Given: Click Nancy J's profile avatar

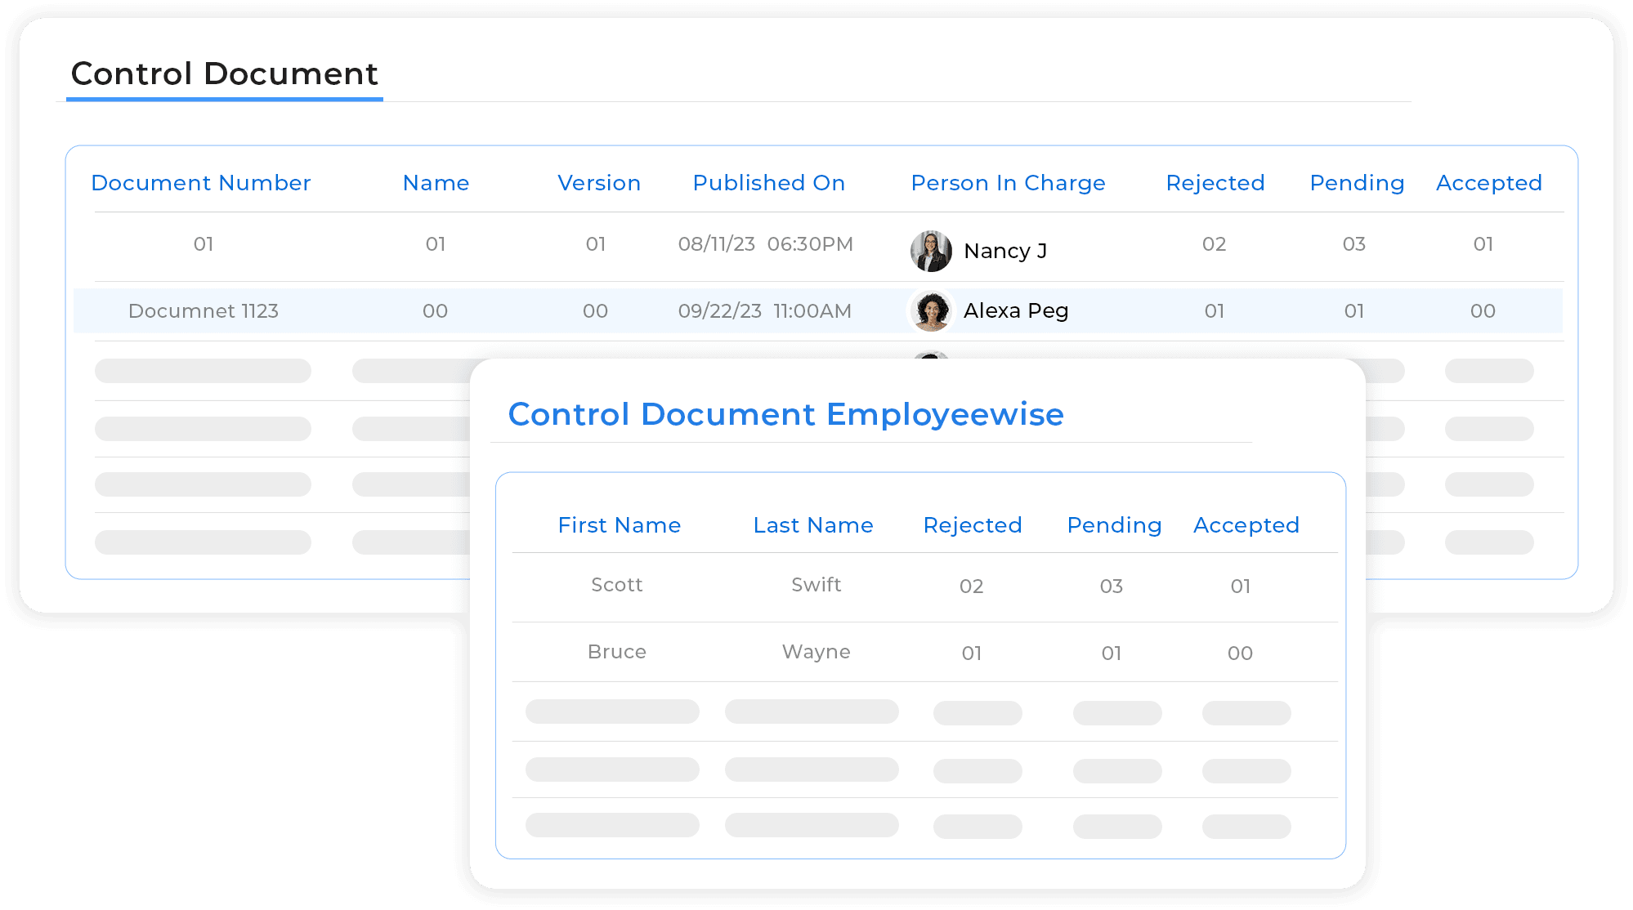Looking at the screenshot, I should point(931,251).
